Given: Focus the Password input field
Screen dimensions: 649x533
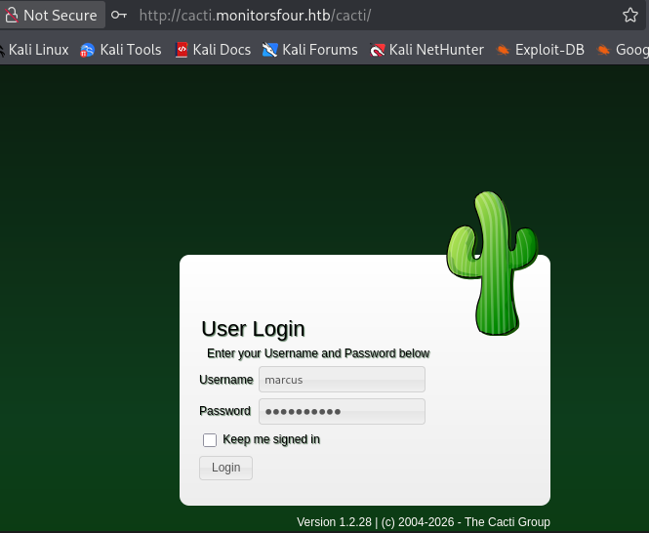Looking at the screenshot, I should tap(342, 411).
